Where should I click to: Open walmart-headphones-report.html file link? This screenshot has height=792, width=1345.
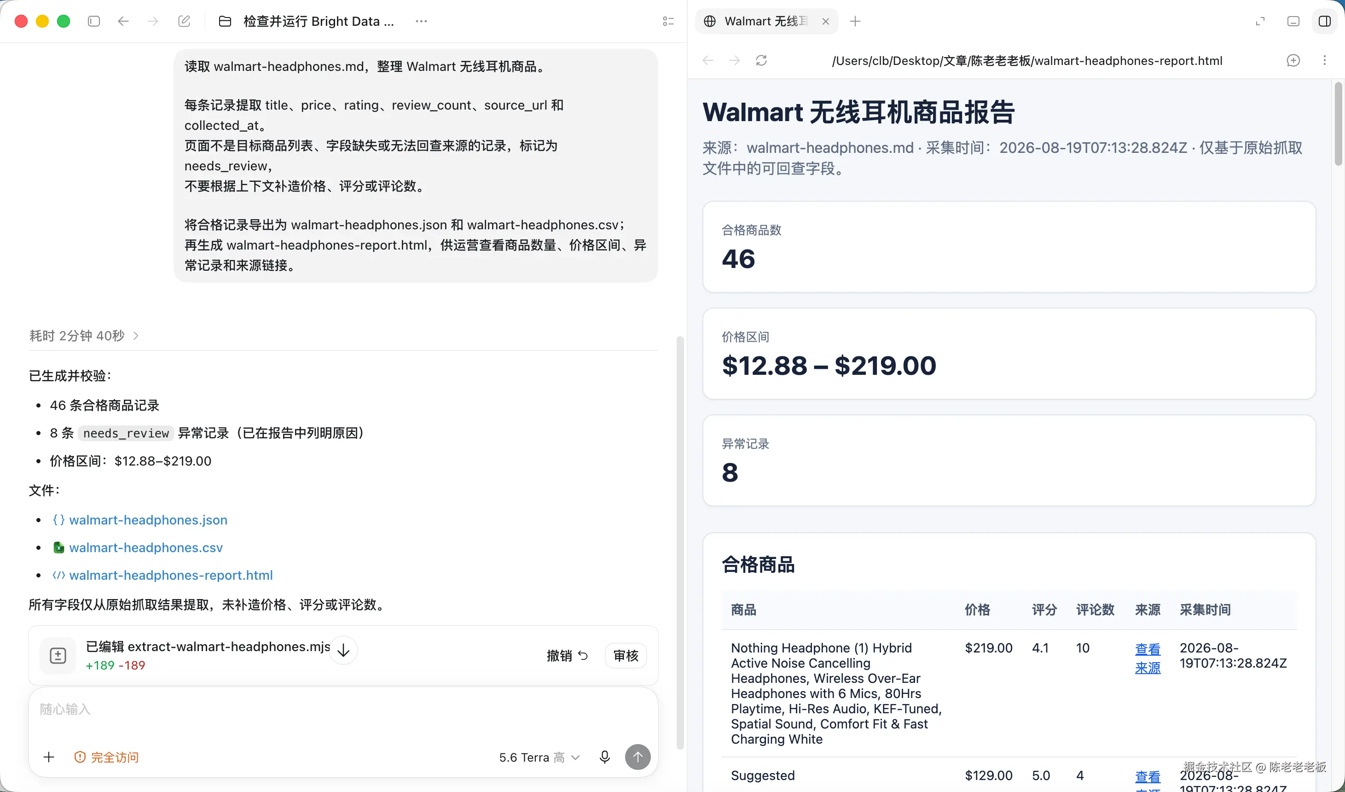pyautogui.click(x=171, y=575)
